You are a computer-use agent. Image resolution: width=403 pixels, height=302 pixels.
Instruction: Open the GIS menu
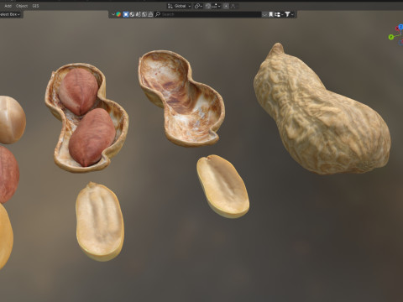pyautogui.click(x=35, y=6)
